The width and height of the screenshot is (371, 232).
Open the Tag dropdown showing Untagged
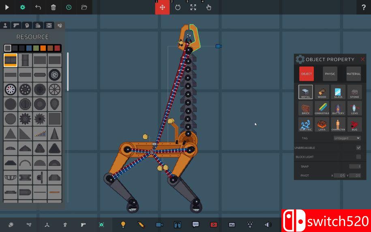click(x=347, y=138)
